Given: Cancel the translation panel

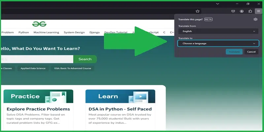Looking at the screenshot, I should 251,52.
